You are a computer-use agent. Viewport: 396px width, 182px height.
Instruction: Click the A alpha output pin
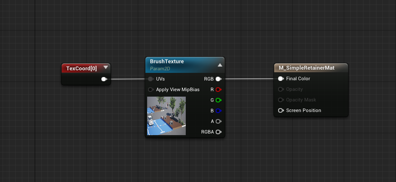click(218, 121)
